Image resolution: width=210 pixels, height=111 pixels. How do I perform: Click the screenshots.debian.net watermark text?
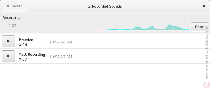207,53
